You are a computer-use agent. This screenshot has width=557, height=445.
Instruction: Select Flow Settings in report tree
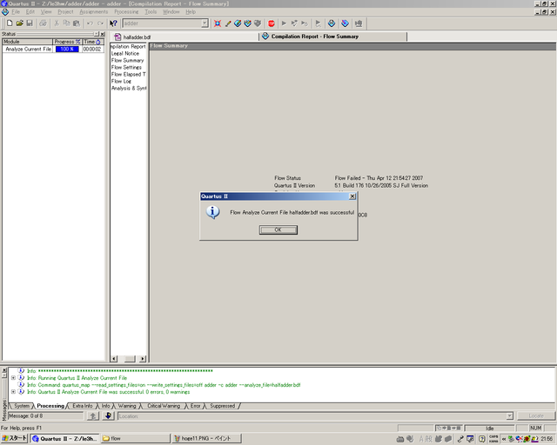click(x=126, y=67)
